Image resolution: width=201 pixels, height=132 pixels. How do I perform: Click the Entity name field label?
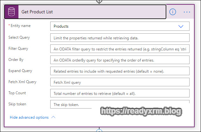click(x=20, y=26)
